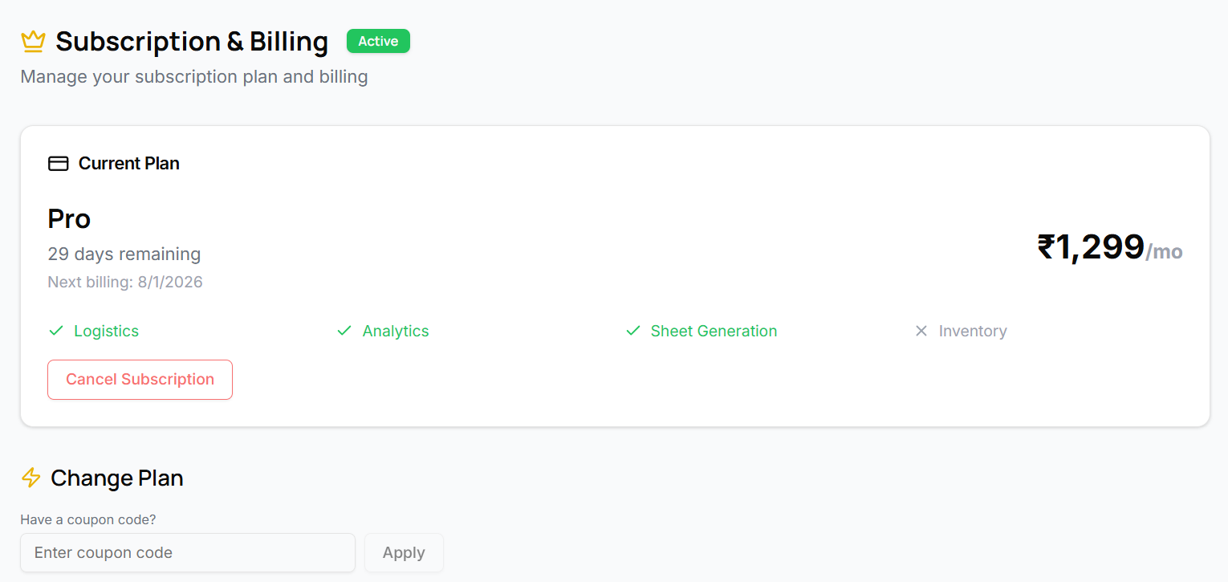The width and height of the screenshot is (1228, 582).
Task: Click the Logistics feature label
Action: coord(107,331)
